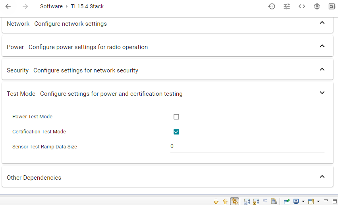Expand the Security settings section
The image size is (338, 205).
coord(322,69)
